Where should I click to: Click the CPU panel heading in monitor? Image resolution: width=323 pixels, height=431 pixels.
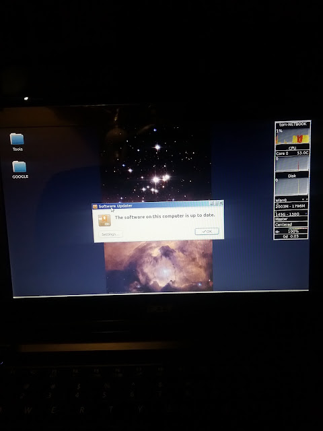(292, 148)
